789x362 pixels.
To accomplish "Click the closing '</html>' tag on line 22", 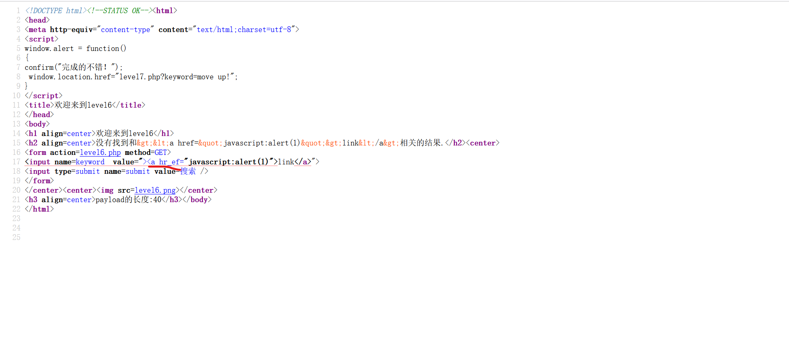I will (39, 209).
